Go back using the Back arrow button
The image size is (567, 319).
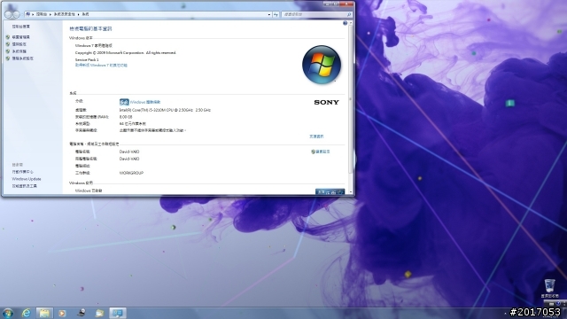[x=8, y=14]
